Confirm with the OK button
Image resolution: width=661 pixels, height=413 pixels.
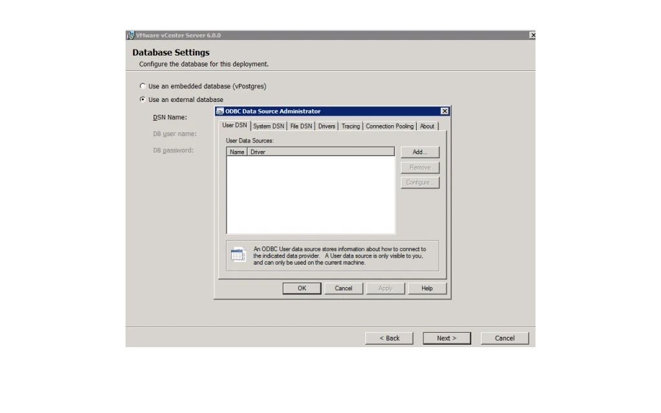click(x=302, y=288)
